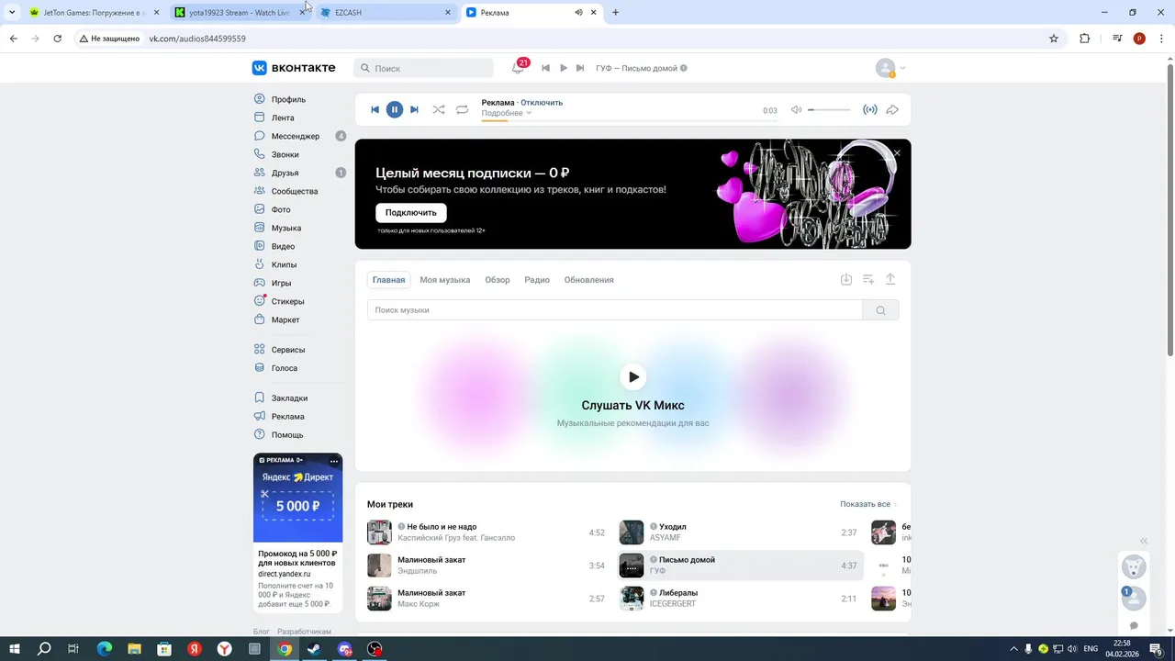Image resolution: width=1175 pixels, height=661 pixels.
Task: Select the Главная music tab
Action: (x=388, y=280)
